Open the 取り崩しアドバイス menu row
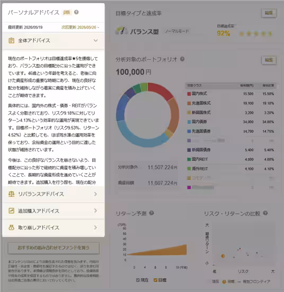 54,227
